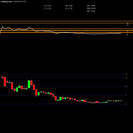The width and height of the screenshot is (133, 133).
Task: Click the low value 'L: 1.76'
Action: tap(69, 8)
